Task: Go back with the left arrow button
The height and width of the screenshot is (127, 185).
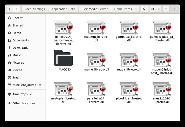Action: click(x=10, y=9)
